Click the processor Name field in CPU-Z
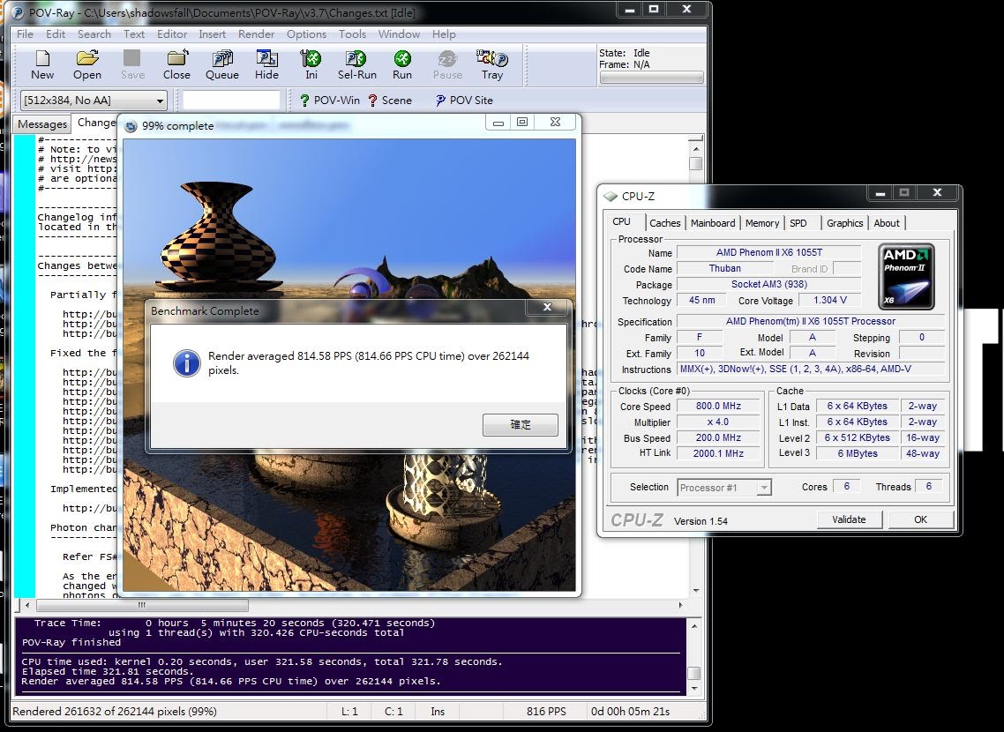Image resolution: width=1004 pixels, height=732 pixels. (x=769, y=253)
